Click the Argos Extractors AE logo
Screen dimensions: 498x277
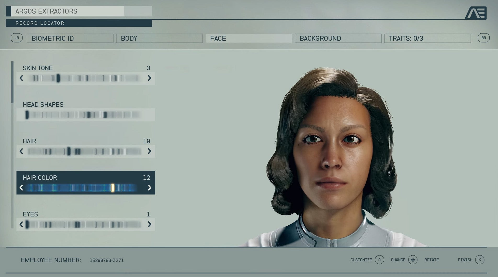tap(476, 13)
